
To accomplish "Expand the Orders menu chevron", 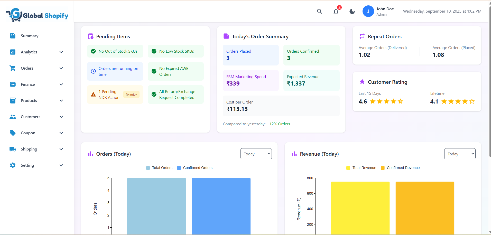I will click(x=61, y=68).
